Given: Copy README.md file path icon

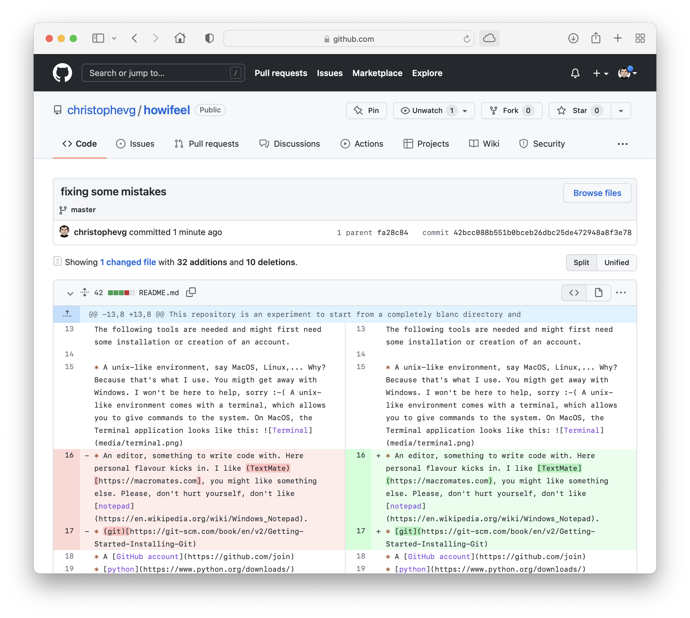Looking at the screenshot, I should pyautogui.click(x=191, y=292).
